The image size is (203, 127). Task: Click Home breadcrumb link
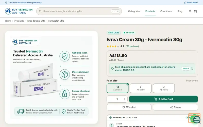(8, 21)
